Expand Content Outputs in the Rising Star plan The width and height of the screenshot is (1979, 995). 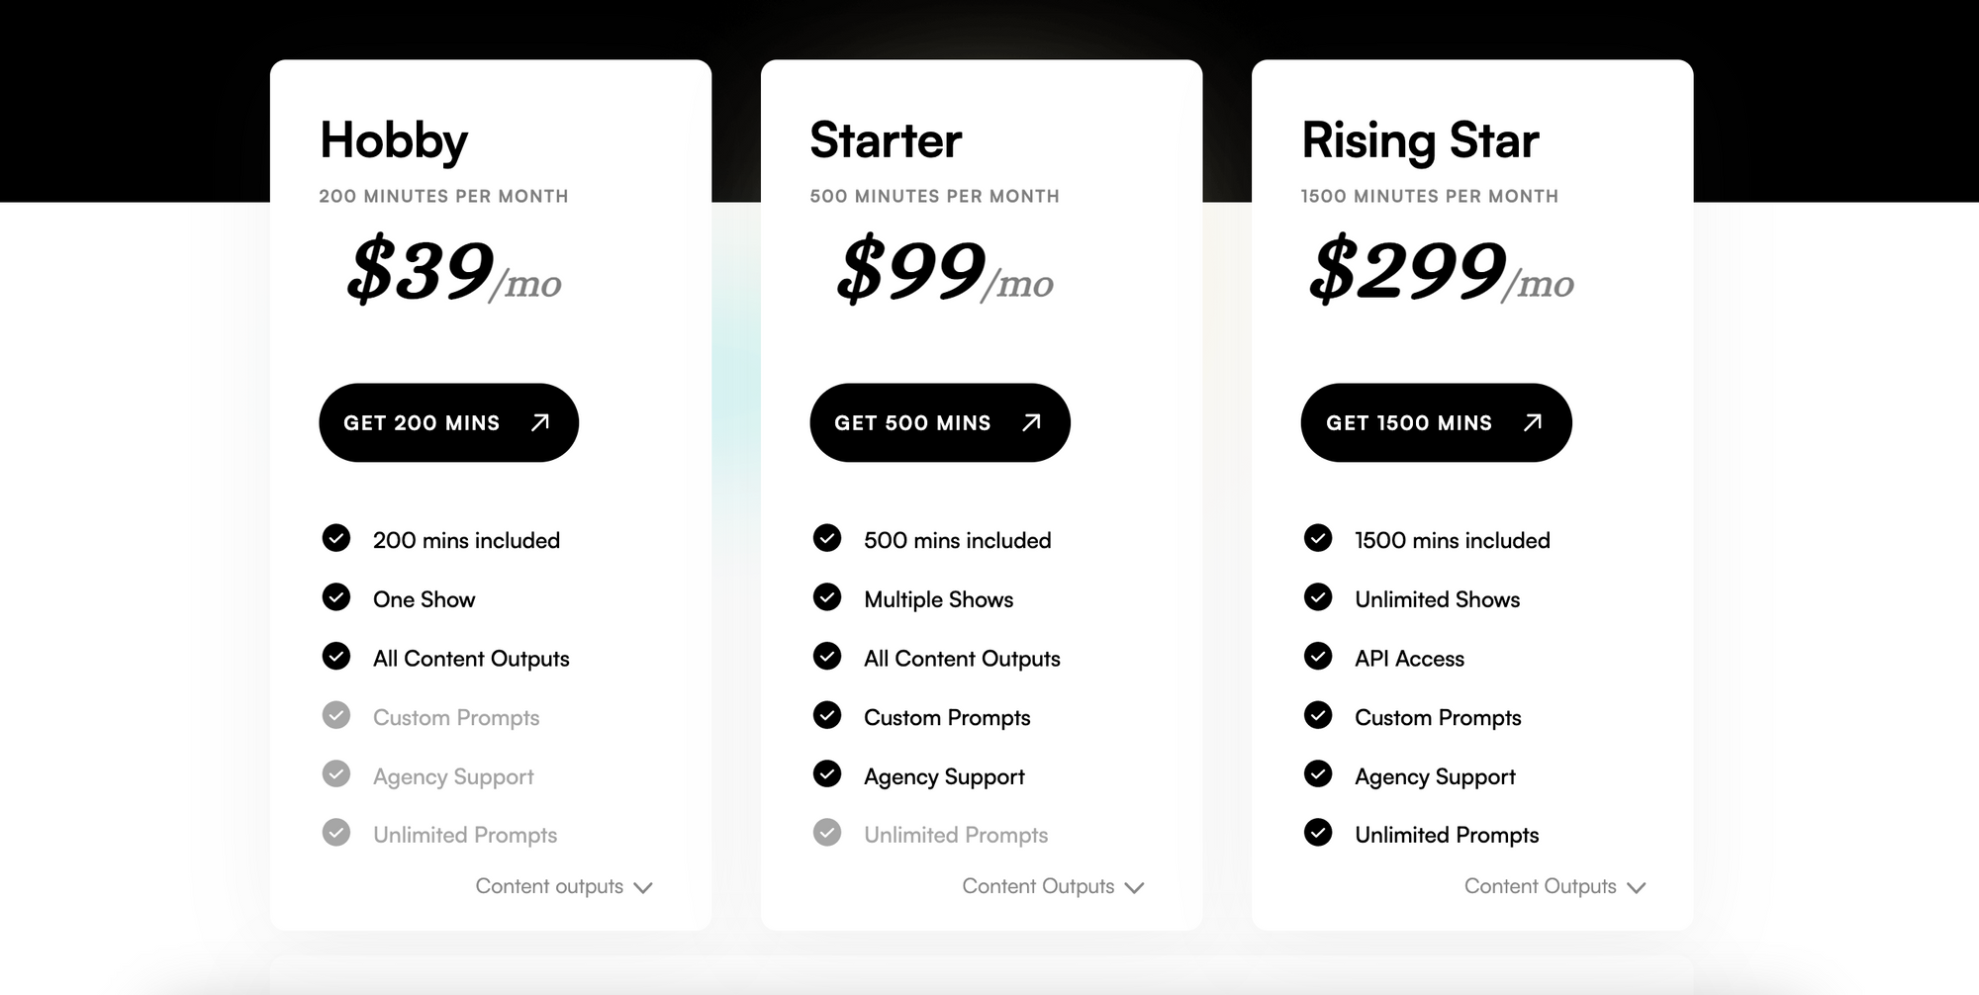(x=1555, y=886)
